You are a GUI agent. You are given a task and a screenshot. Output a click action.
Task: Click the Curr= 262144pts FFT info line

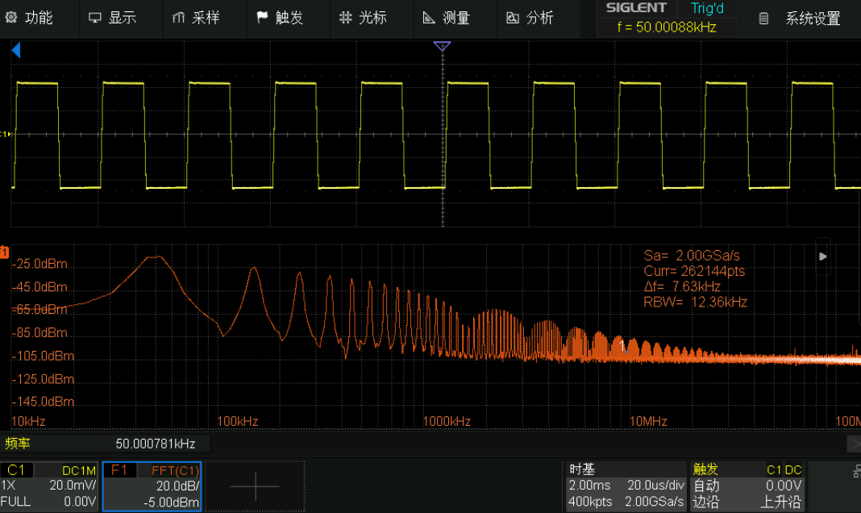(694, 271)
